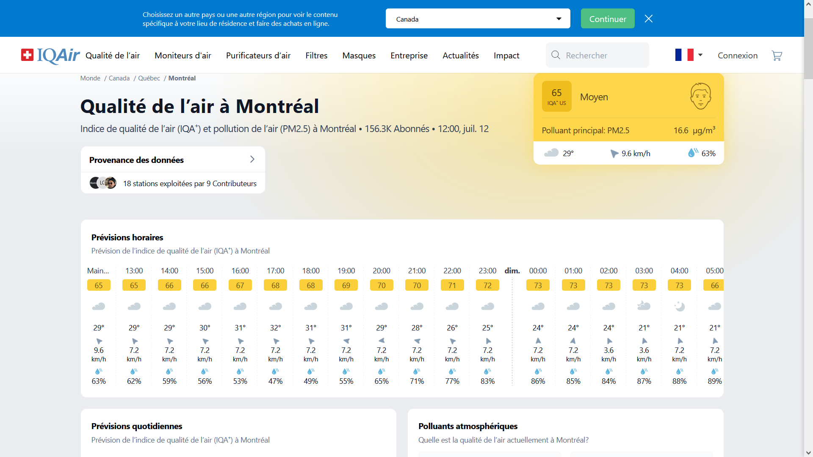813x457 pixels.
Task: Click the French flag language icon
Action: (684, 55)
